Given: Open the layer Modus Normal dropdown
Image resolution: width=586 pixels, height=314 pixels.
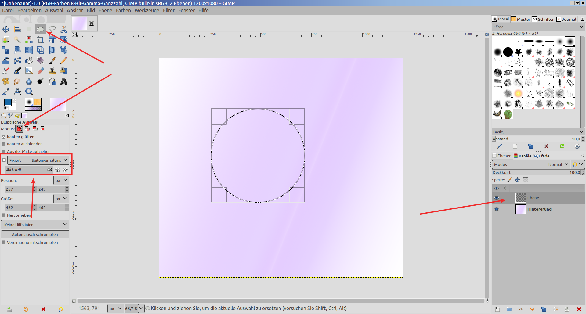Looking at the screenshot, I should click(531, 164).
